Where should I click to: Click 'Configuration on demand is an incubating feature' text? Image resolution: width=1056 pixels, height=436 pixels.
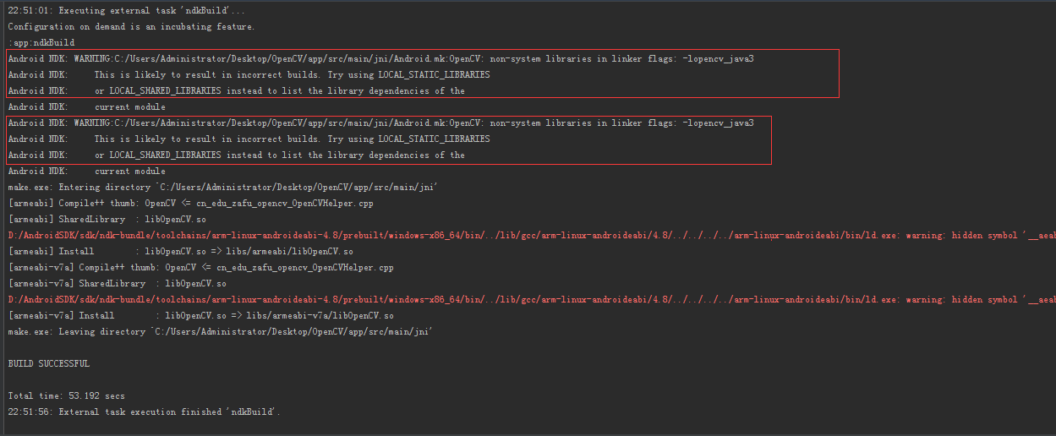pyautogui.click(x=131, y=27)
